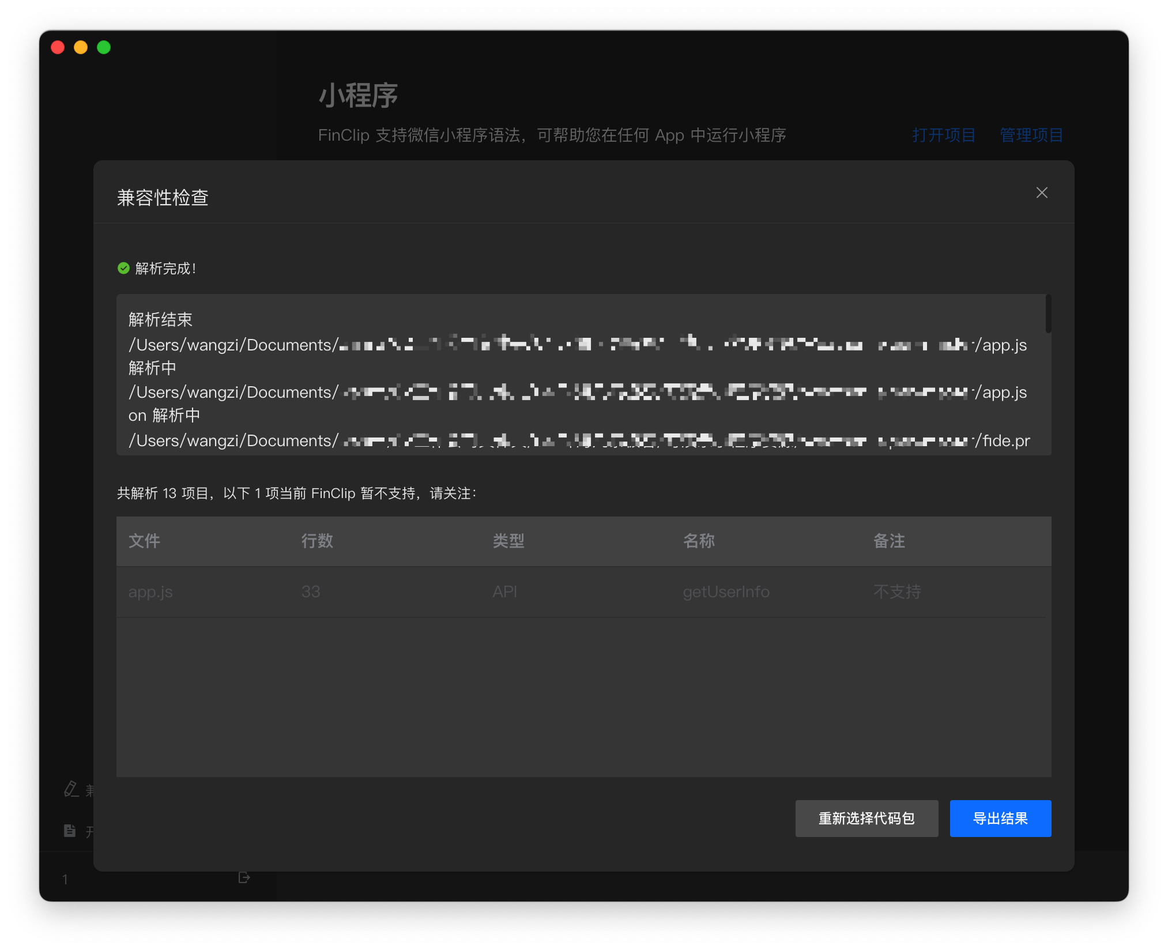Viewport: 1168px width, 950px height.
Task: Click the green fullscreen window button
Action: click(104, 47)
